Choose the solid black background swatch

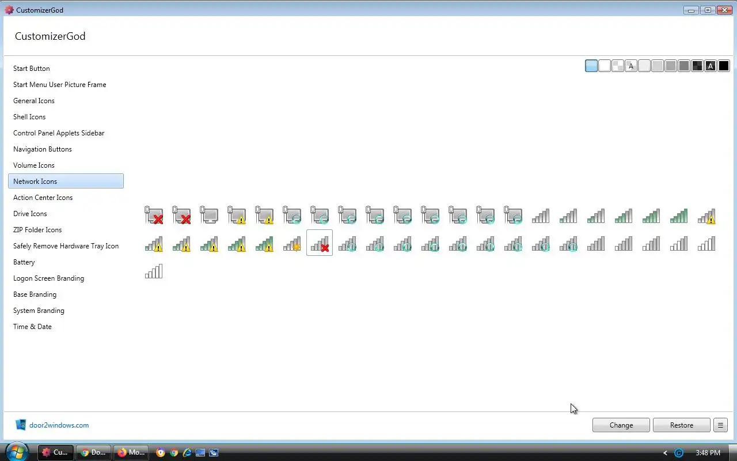click(724, 66)
